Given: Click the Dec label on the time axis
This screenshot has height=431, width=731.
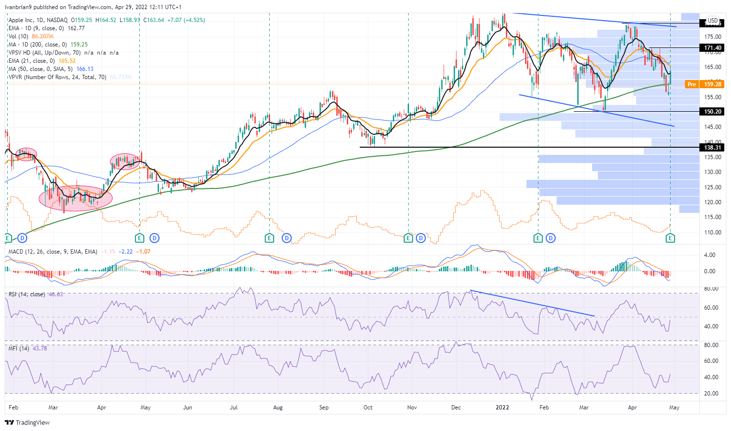Looking at the screenshot, I should 456,408.
